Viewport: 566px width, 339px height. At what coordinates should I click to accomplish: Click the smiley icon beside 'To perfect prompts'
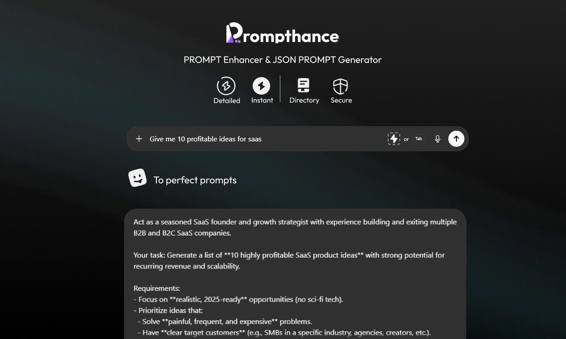[138, 177]
